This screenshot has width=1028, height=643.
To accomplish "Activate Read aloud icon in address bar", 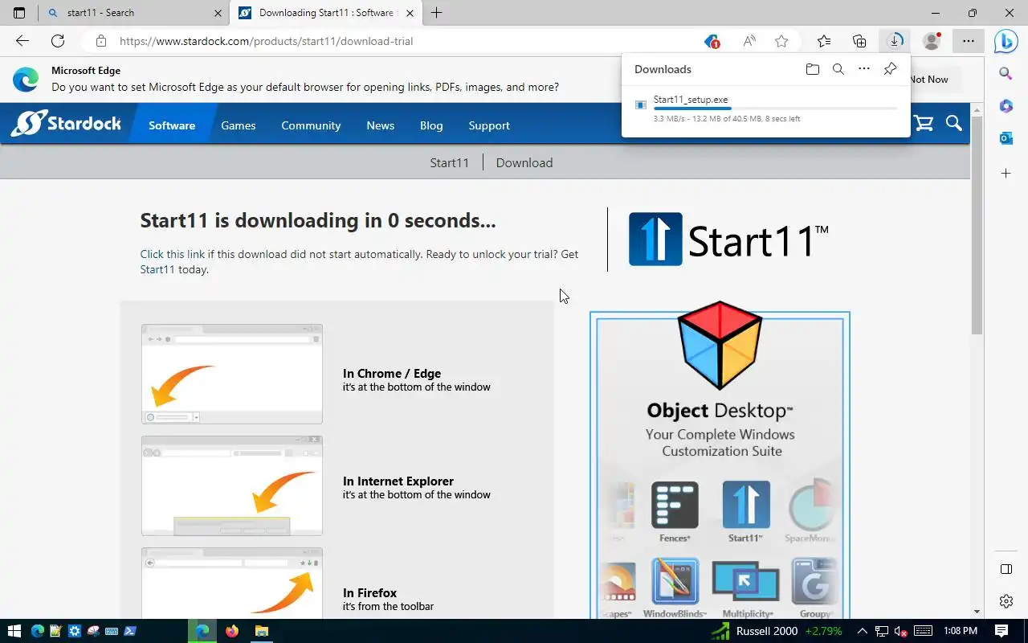I will pyautogui.click(x=749, y=41).
